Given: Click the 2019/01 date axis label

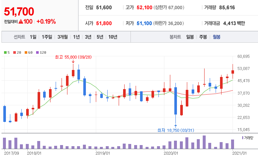Looking at the screenshot, I should [103, 153].
